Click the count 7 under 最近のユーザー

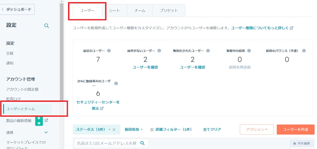(98, 59)
